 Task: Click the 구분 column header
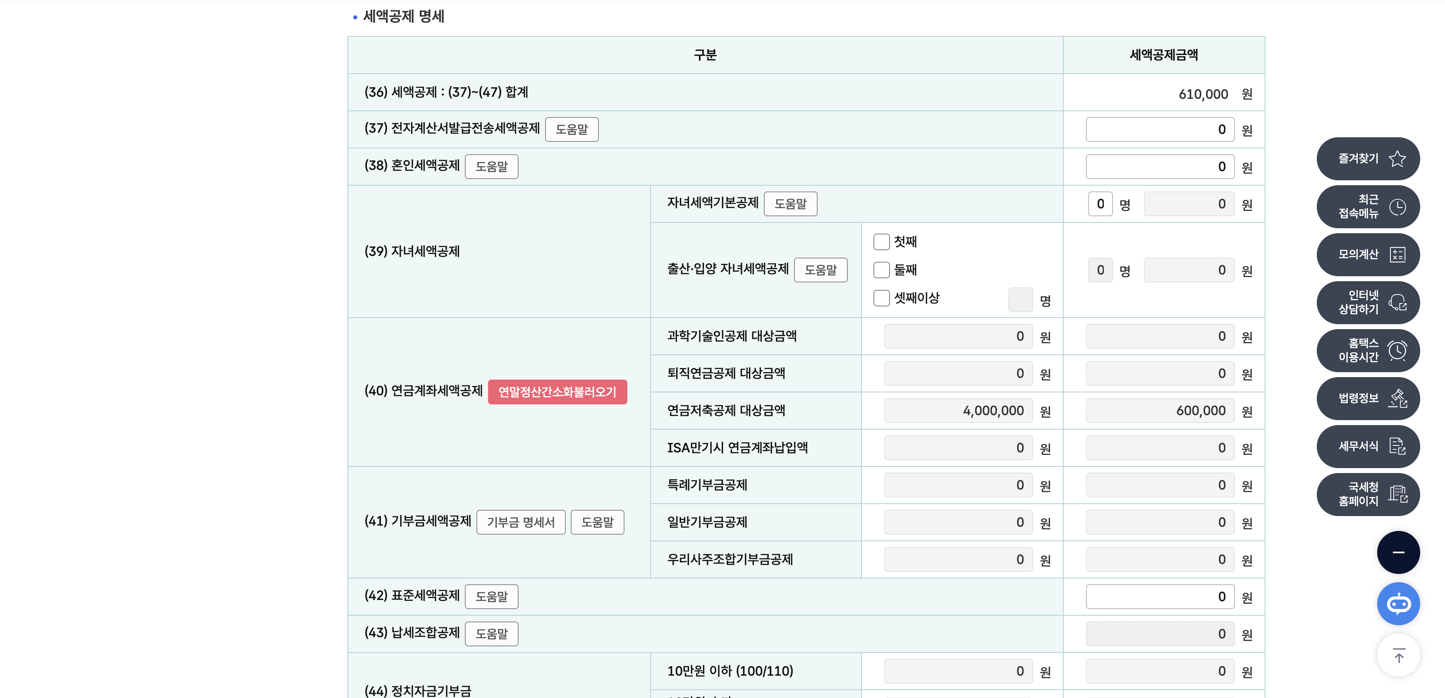pos(705,55)
